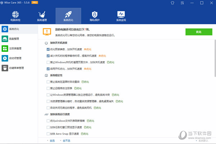This screenshot has width=216, height=144.
Task: Uncheck 减小关机时的程序等待时间 option
Action: (x=48, y=56)
